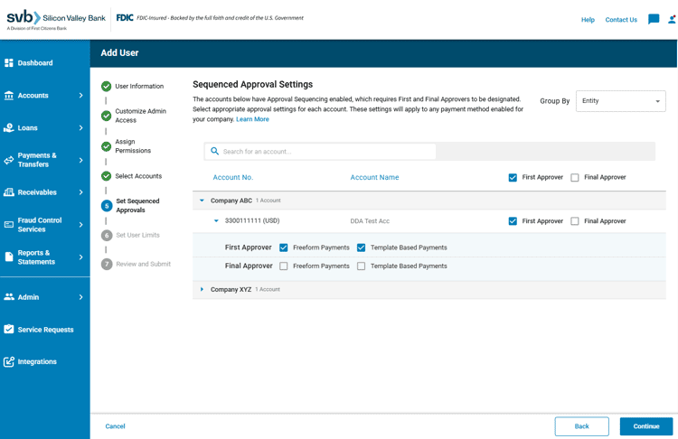The image size is (678, 439).
Task: Go to User Information step
Action: pos(139,87)
